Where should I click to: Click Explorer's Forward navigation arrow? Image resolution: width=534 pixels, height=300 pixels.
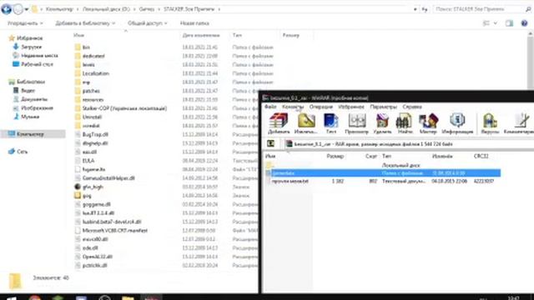(x=18, y=9)
